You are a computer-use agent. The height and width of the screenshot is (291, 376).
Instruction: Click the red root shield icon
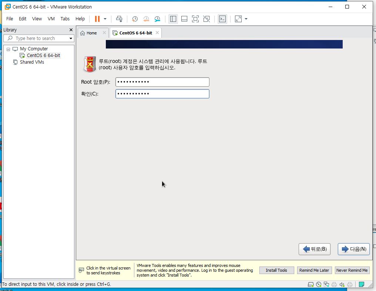pyautogui.click(x=90, y=64)
